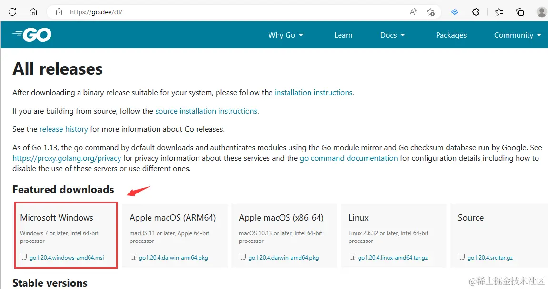The width and height of the screenshot is (548, 289).
Task: Expand the Docs menu
Action: coord(392,35)
